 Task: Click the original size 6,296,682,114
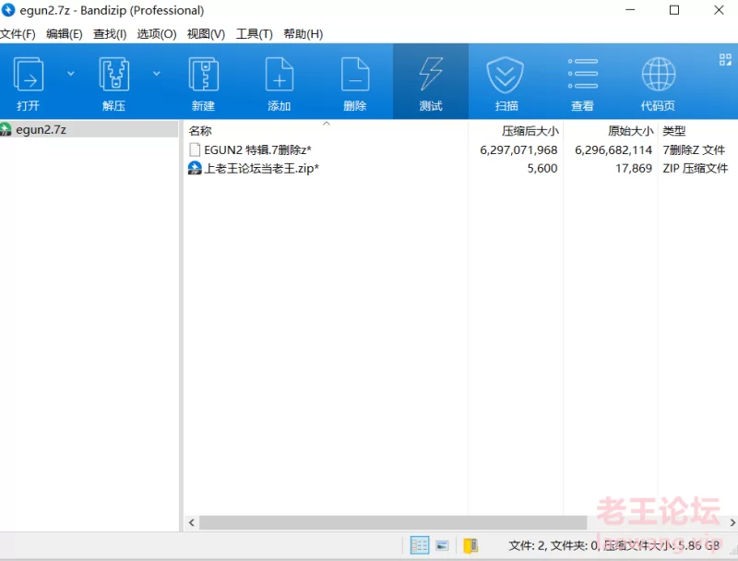tap(613, 149)
